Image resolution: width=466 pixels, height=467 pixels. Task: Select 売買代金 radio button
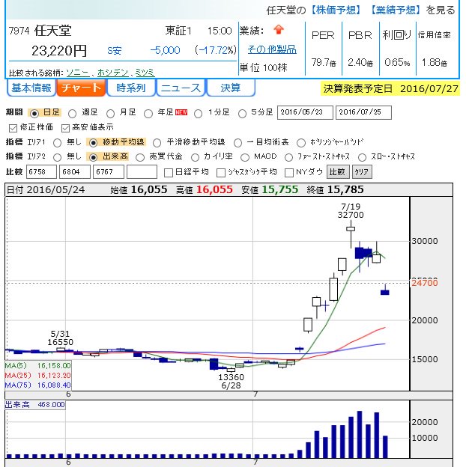point(140,157)
